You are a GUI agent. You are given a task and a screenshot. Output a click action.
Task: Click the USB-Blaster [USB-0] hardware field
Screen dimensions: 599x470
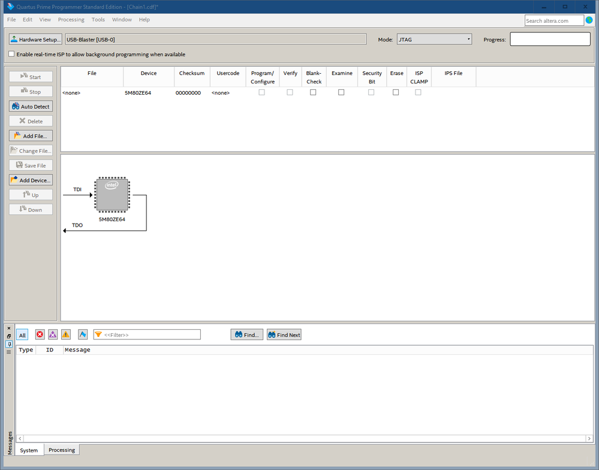coord(216,40)
